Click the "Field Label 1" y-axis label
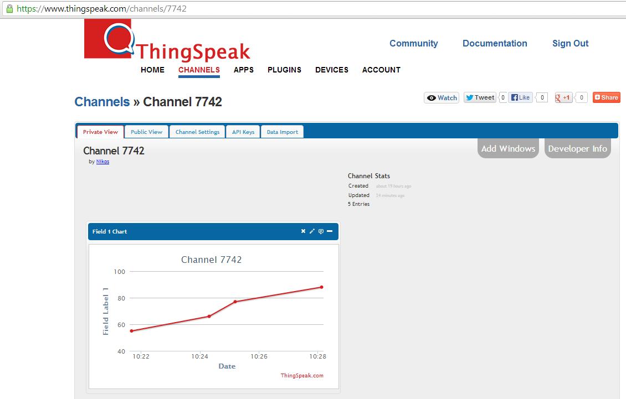Screen dimensions: 626x399 coord(106,311)
